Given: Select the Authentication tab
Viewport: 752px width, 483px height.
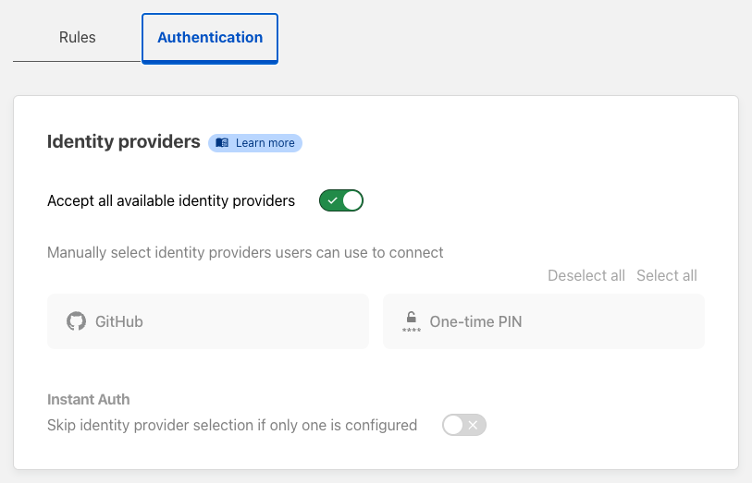Looking at the screenshot, I should click(x=210, y=38).
